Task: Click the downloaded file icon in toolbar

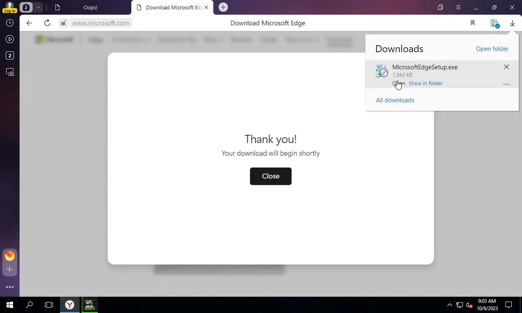Action: click(x=494, y=23)
